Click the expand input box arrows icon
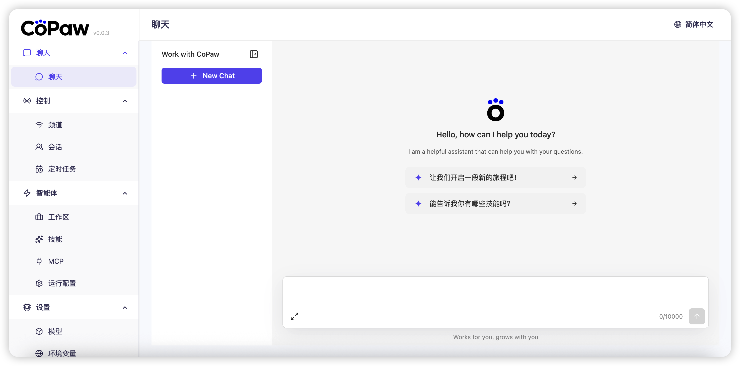Viewport: 740px width, 366px height. point(294,316)
